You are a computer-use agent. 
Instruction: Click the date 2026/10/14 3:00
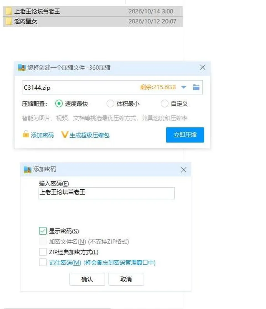pyautogui.click(x=151, y=11)
